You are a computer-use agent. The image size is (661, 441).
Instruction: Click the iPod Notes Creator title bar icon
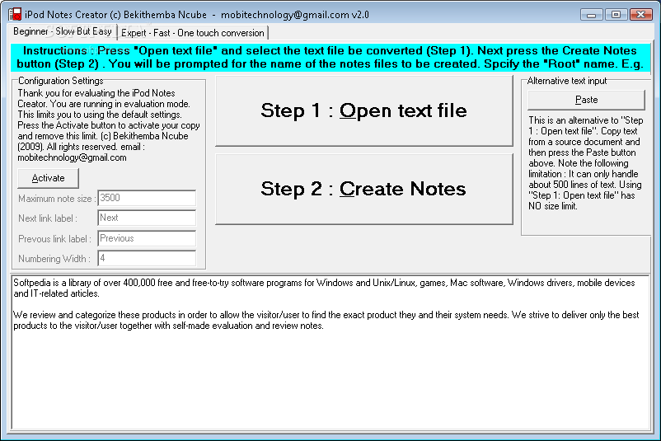(15, 14)
